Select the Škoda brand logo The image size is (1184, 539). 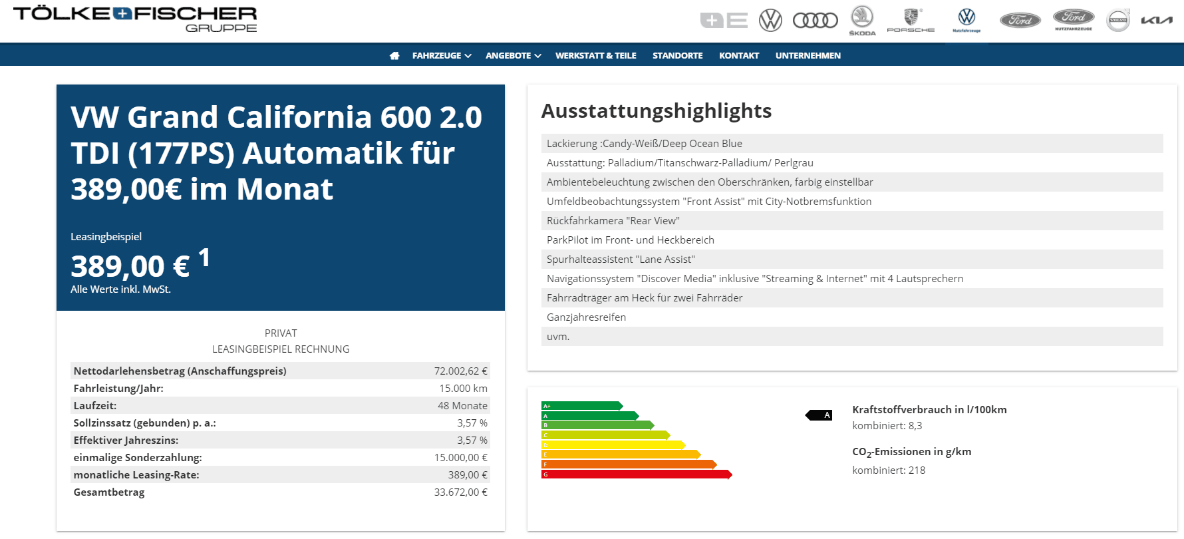tap(863, 21)
